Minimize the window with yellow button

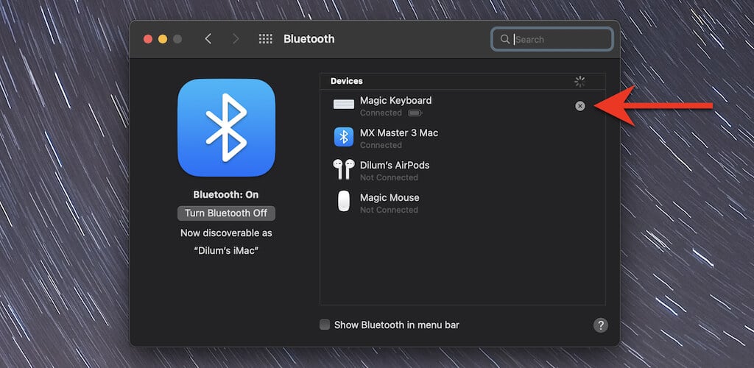[163, 40]
